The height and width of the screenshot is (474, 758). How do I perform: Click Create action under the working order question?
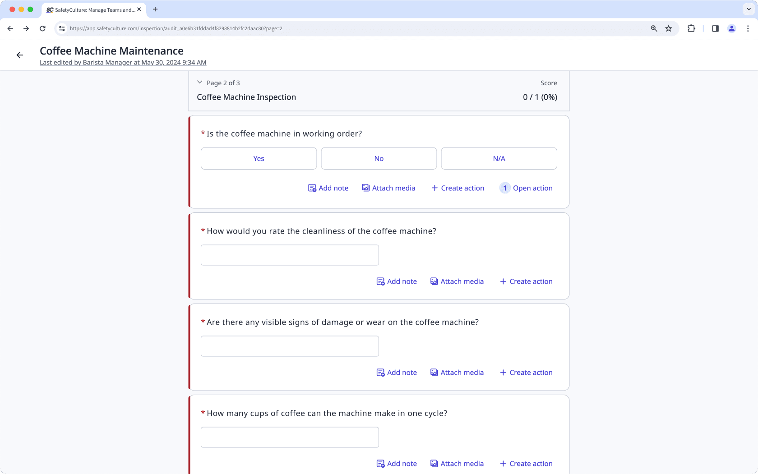tap(458, 188)
